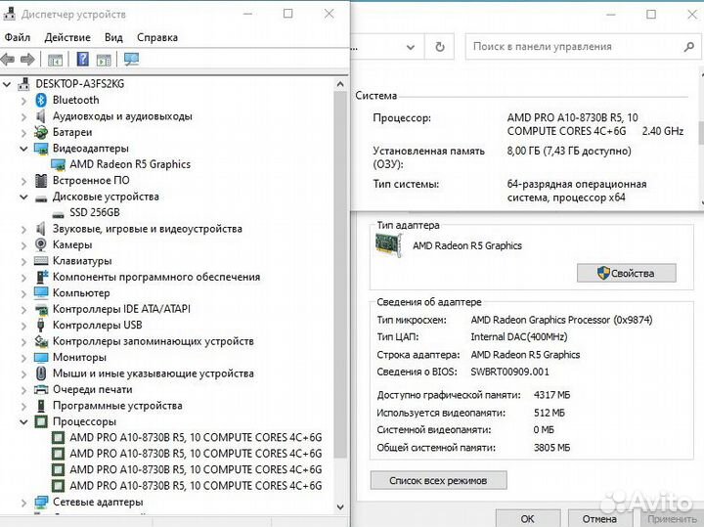Click the blue Help question mark icon

click(83, 60)
